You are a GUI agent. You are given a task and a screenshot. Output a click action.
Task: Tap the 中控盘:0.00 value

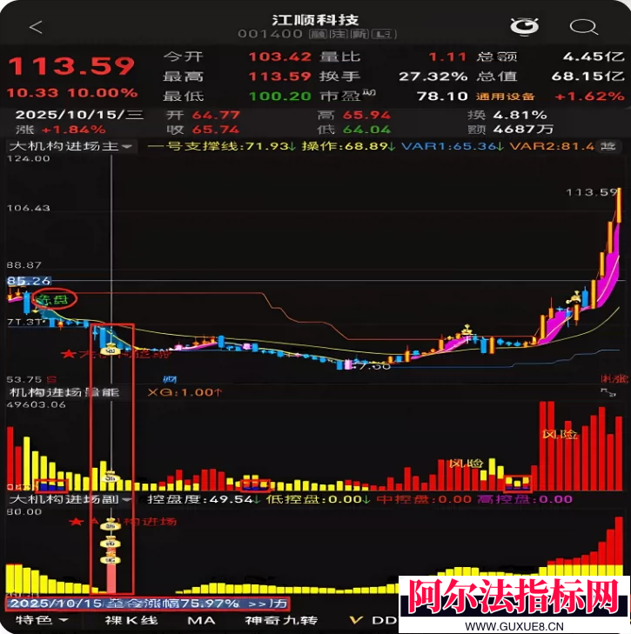tap(424, 499)
